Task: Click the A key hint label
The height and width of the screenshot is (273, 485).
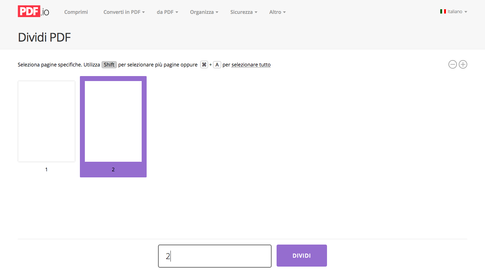Action: tap(217, 65)
